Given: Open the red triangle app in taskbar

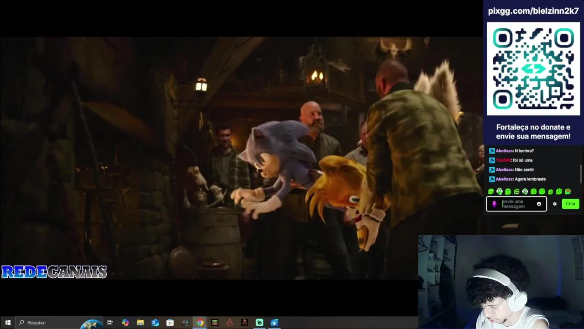Looking at the screenshot, I should tap(229, 323).
